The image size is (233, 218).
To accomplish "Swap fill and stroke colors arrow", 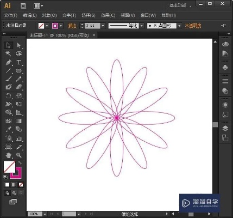I will 20,163.
